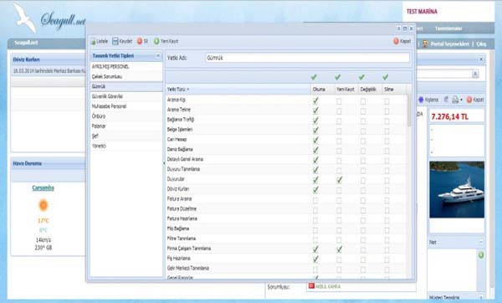Click the red Kapat icon in background window

pos(469,100)
